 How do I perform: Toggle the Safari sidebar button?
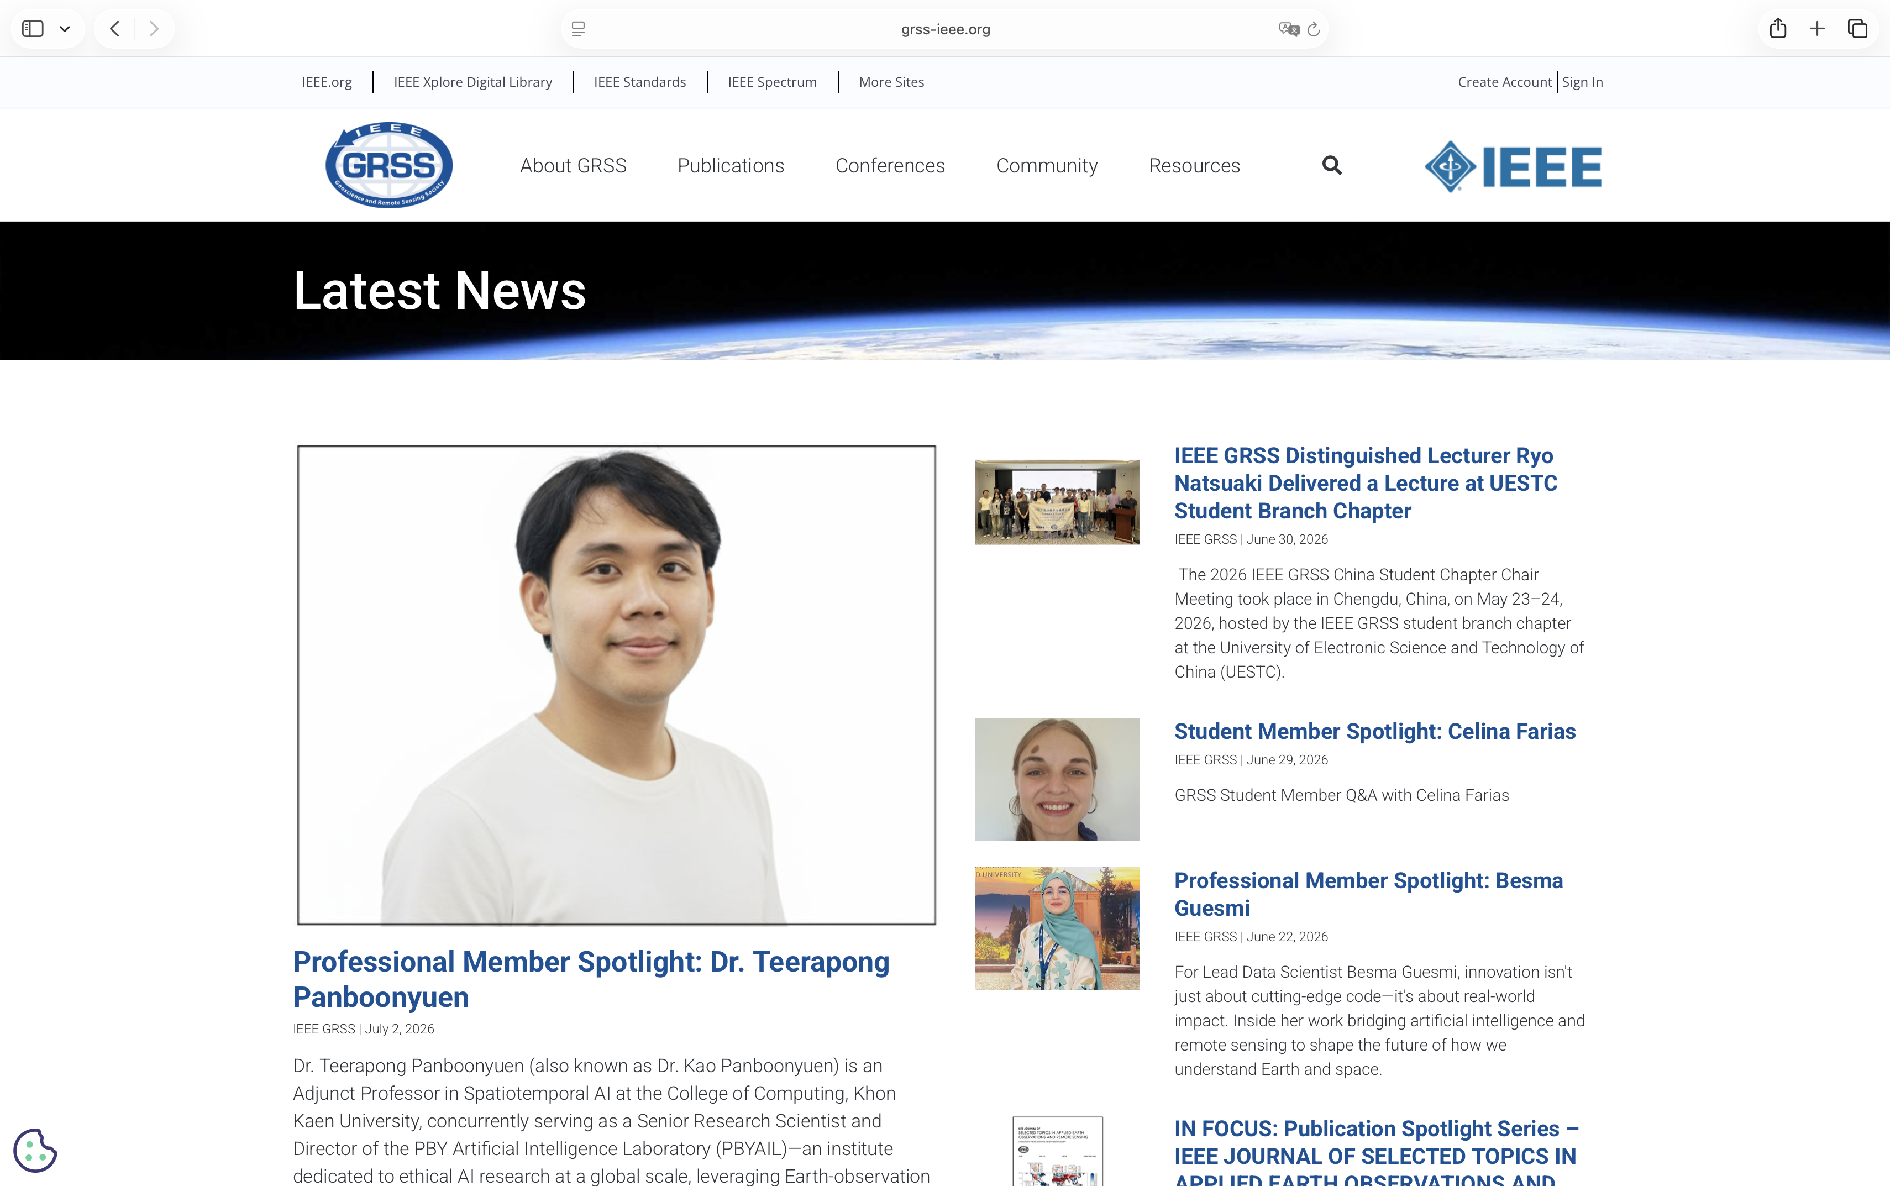pyautogui.click(x=33, y=29)
